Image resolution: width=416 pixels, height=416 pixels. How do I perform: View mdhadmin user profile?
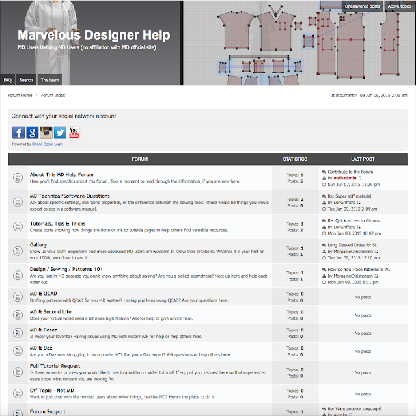[x=345, y=178]
